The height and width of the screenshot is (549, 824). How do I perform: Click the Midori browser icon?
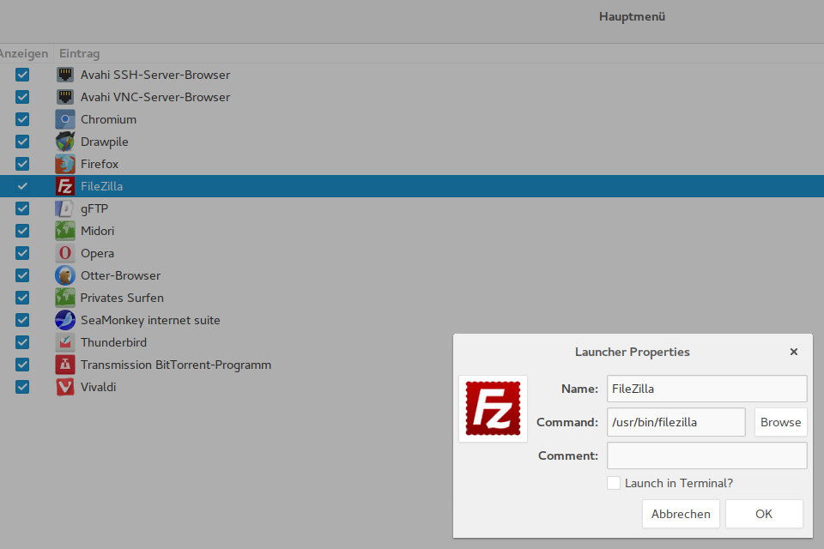[x=65, y=231]
